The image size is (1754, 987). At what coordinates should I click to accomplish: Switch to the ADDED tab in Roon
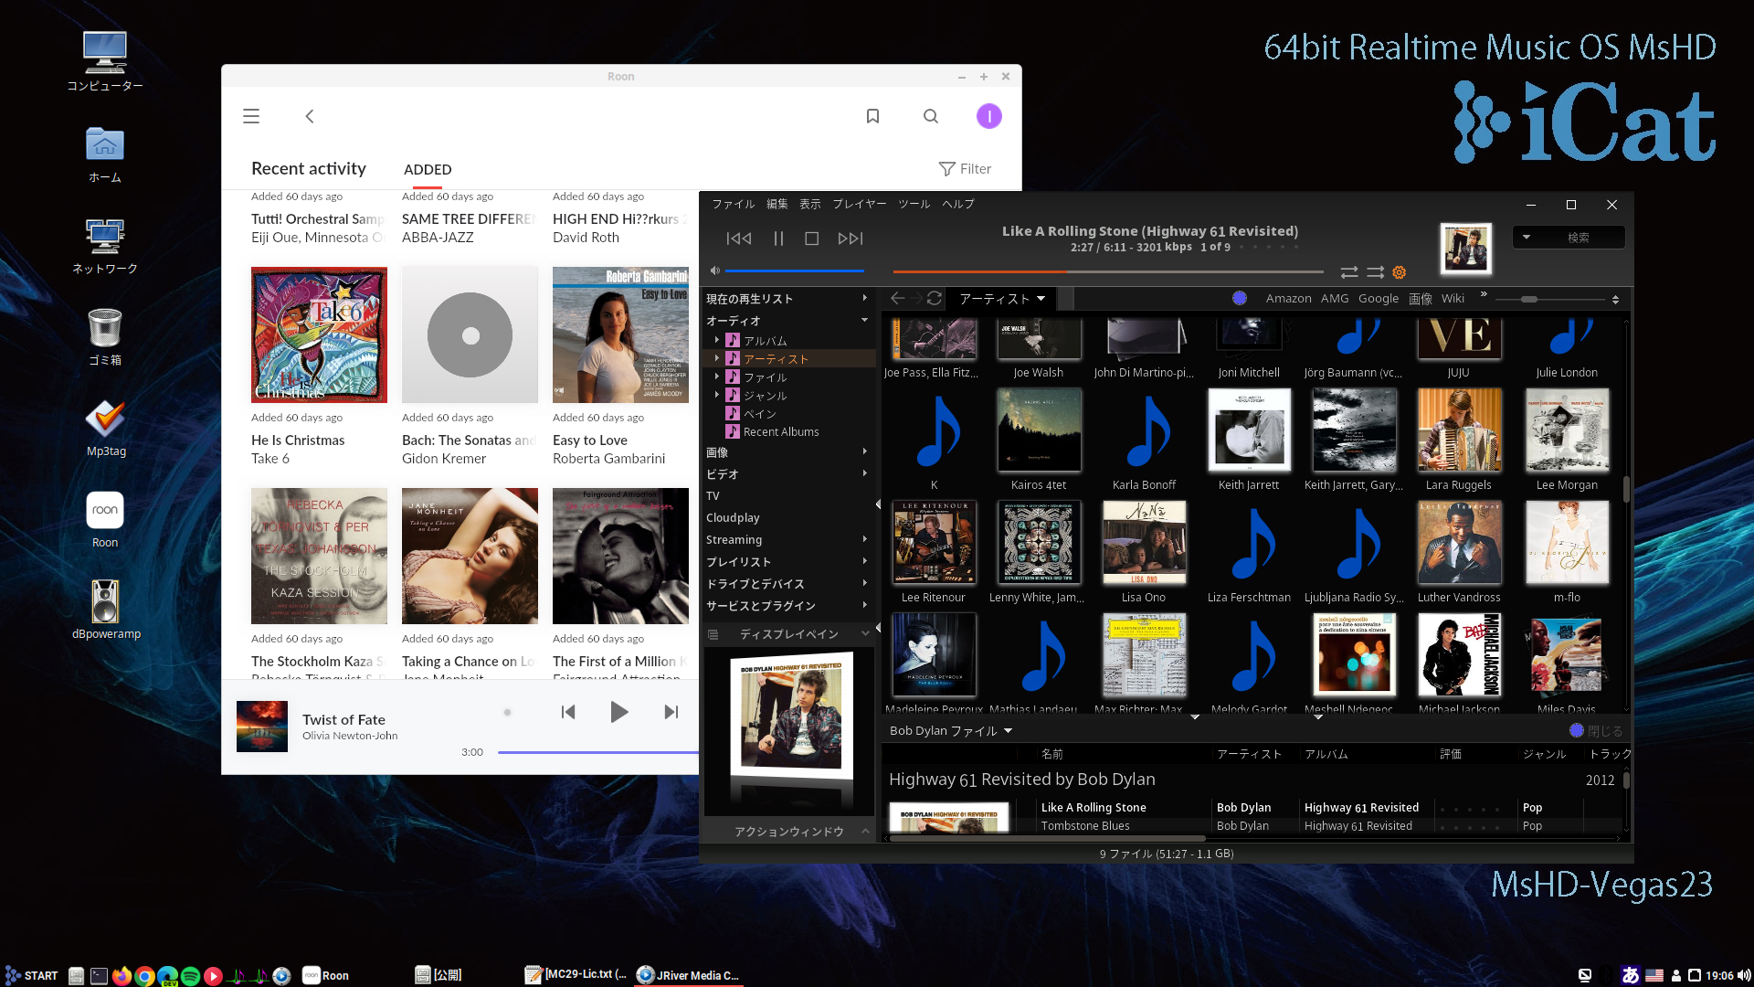428,169
